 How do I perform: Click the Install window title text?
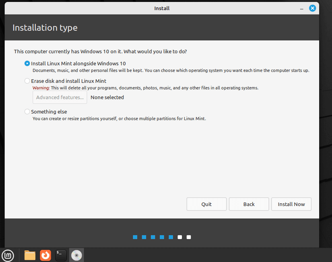(x=162, y=8)
